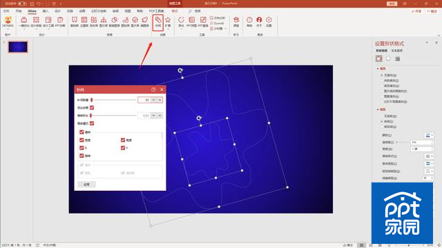Image resolution: width=442 pixels, height=248 pixels.
Task: Click the Save icon in quick access toolbar
Action: [32, 3]
